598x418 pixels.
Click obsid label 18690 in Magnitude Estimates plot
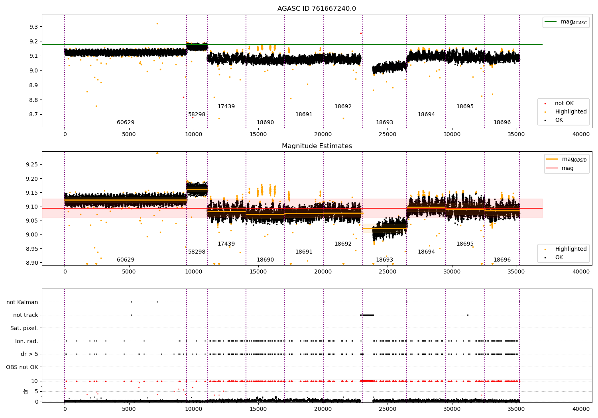(x=265, y=260)
